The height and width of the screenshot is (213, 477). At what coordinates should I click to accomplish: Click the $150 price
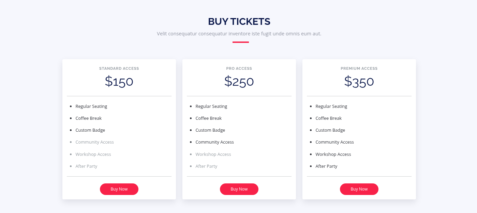(x=119, y=82)
